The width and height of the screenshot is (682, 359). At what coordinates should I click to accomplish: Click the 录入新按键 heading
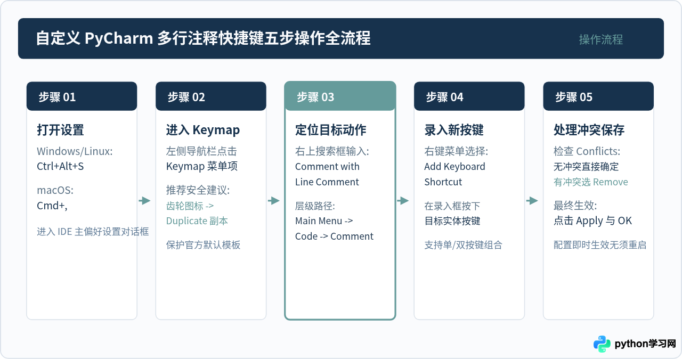tap(454, 130)
